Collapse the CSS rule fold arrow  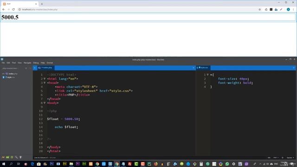click(x=207, y=75)
